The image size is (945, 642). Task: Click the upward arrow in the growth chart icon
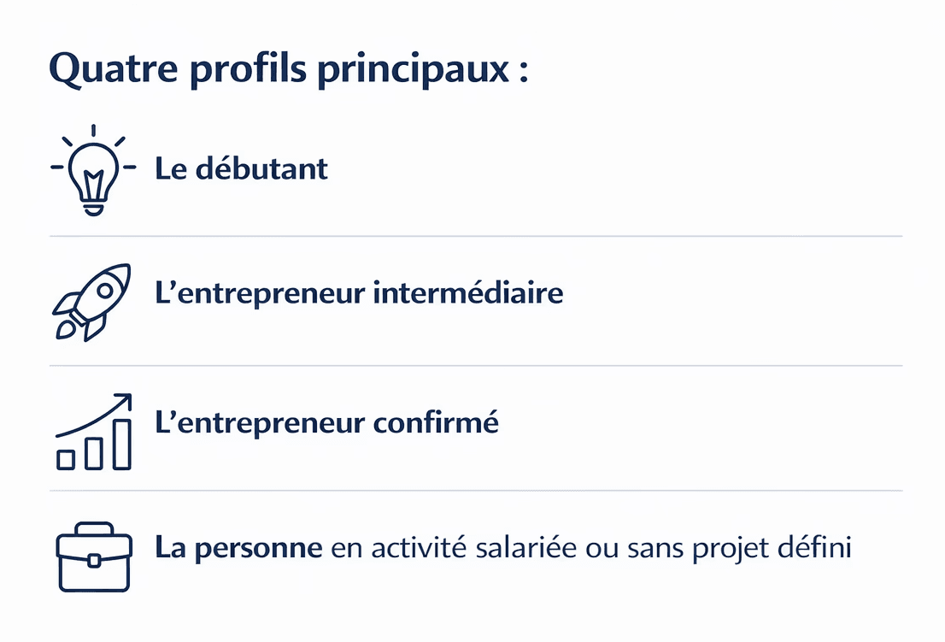(94, 414)
